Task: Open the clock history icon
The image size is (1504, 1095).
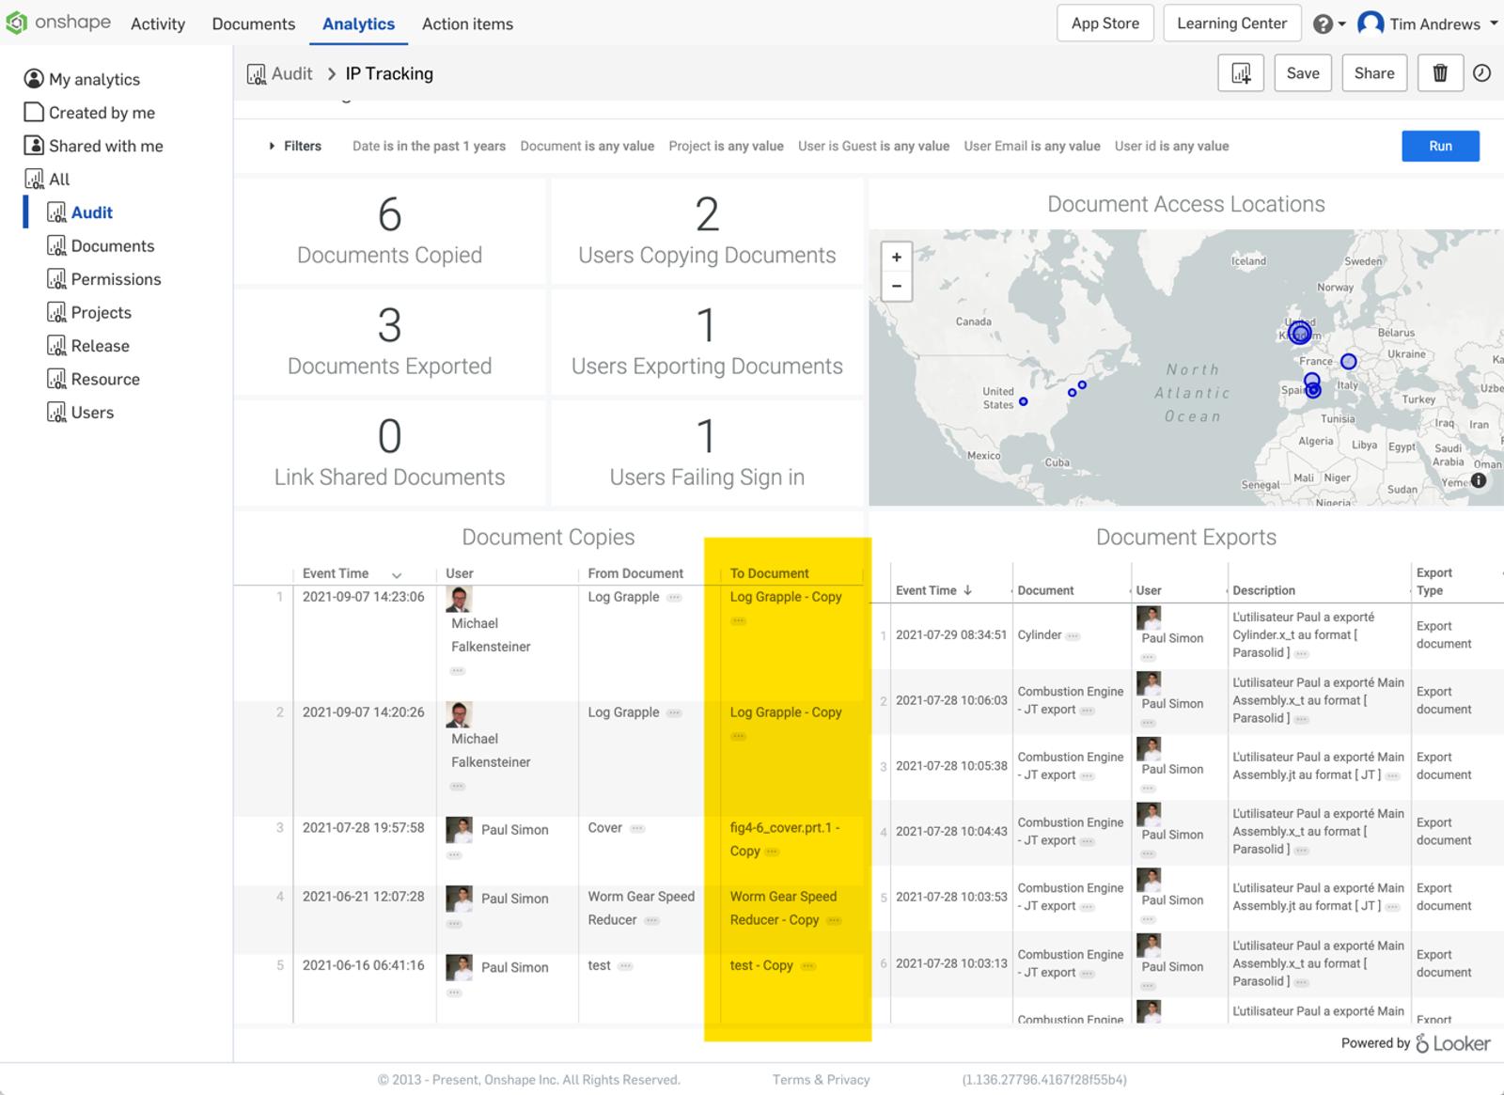Action: (1481, 73)
